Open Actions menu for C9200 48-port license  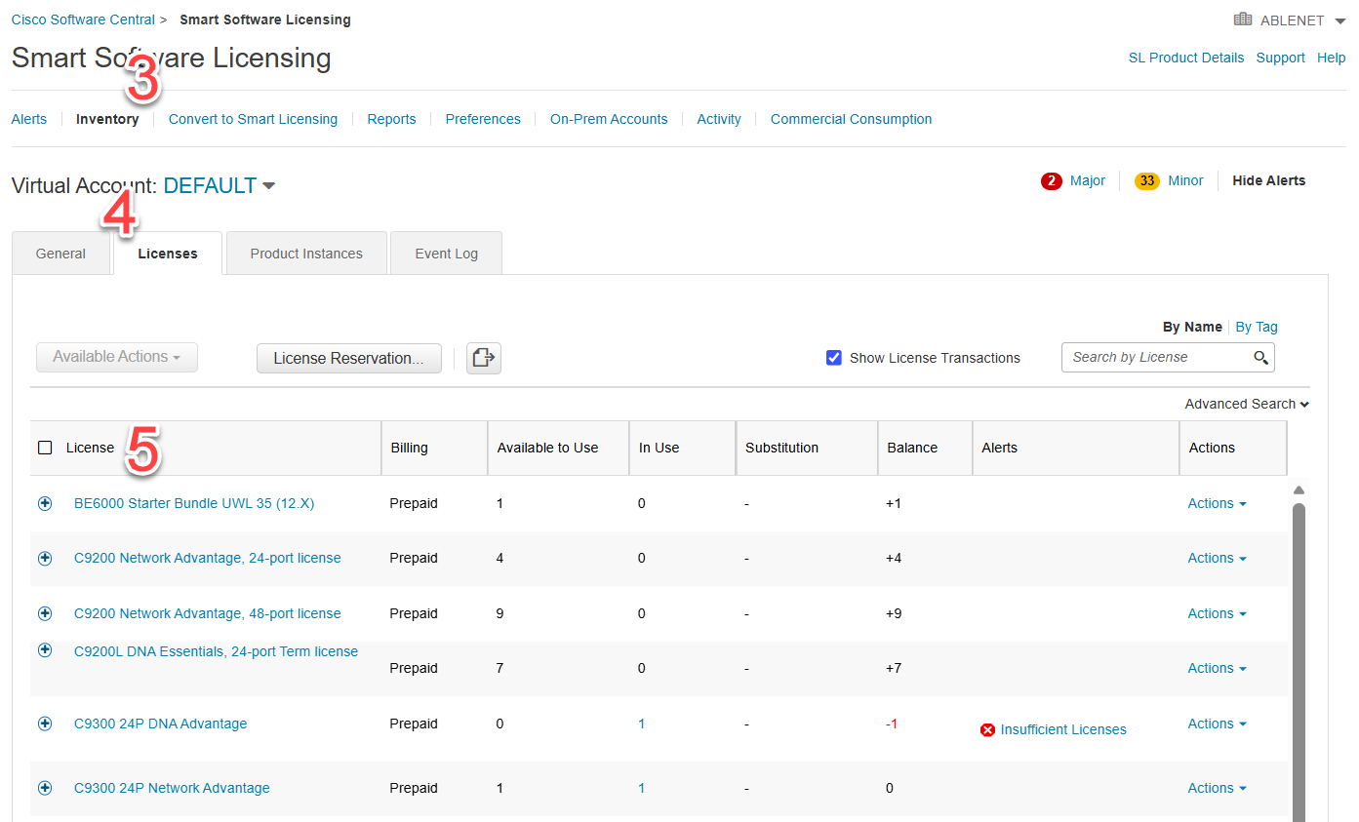tap(1217, 613)
